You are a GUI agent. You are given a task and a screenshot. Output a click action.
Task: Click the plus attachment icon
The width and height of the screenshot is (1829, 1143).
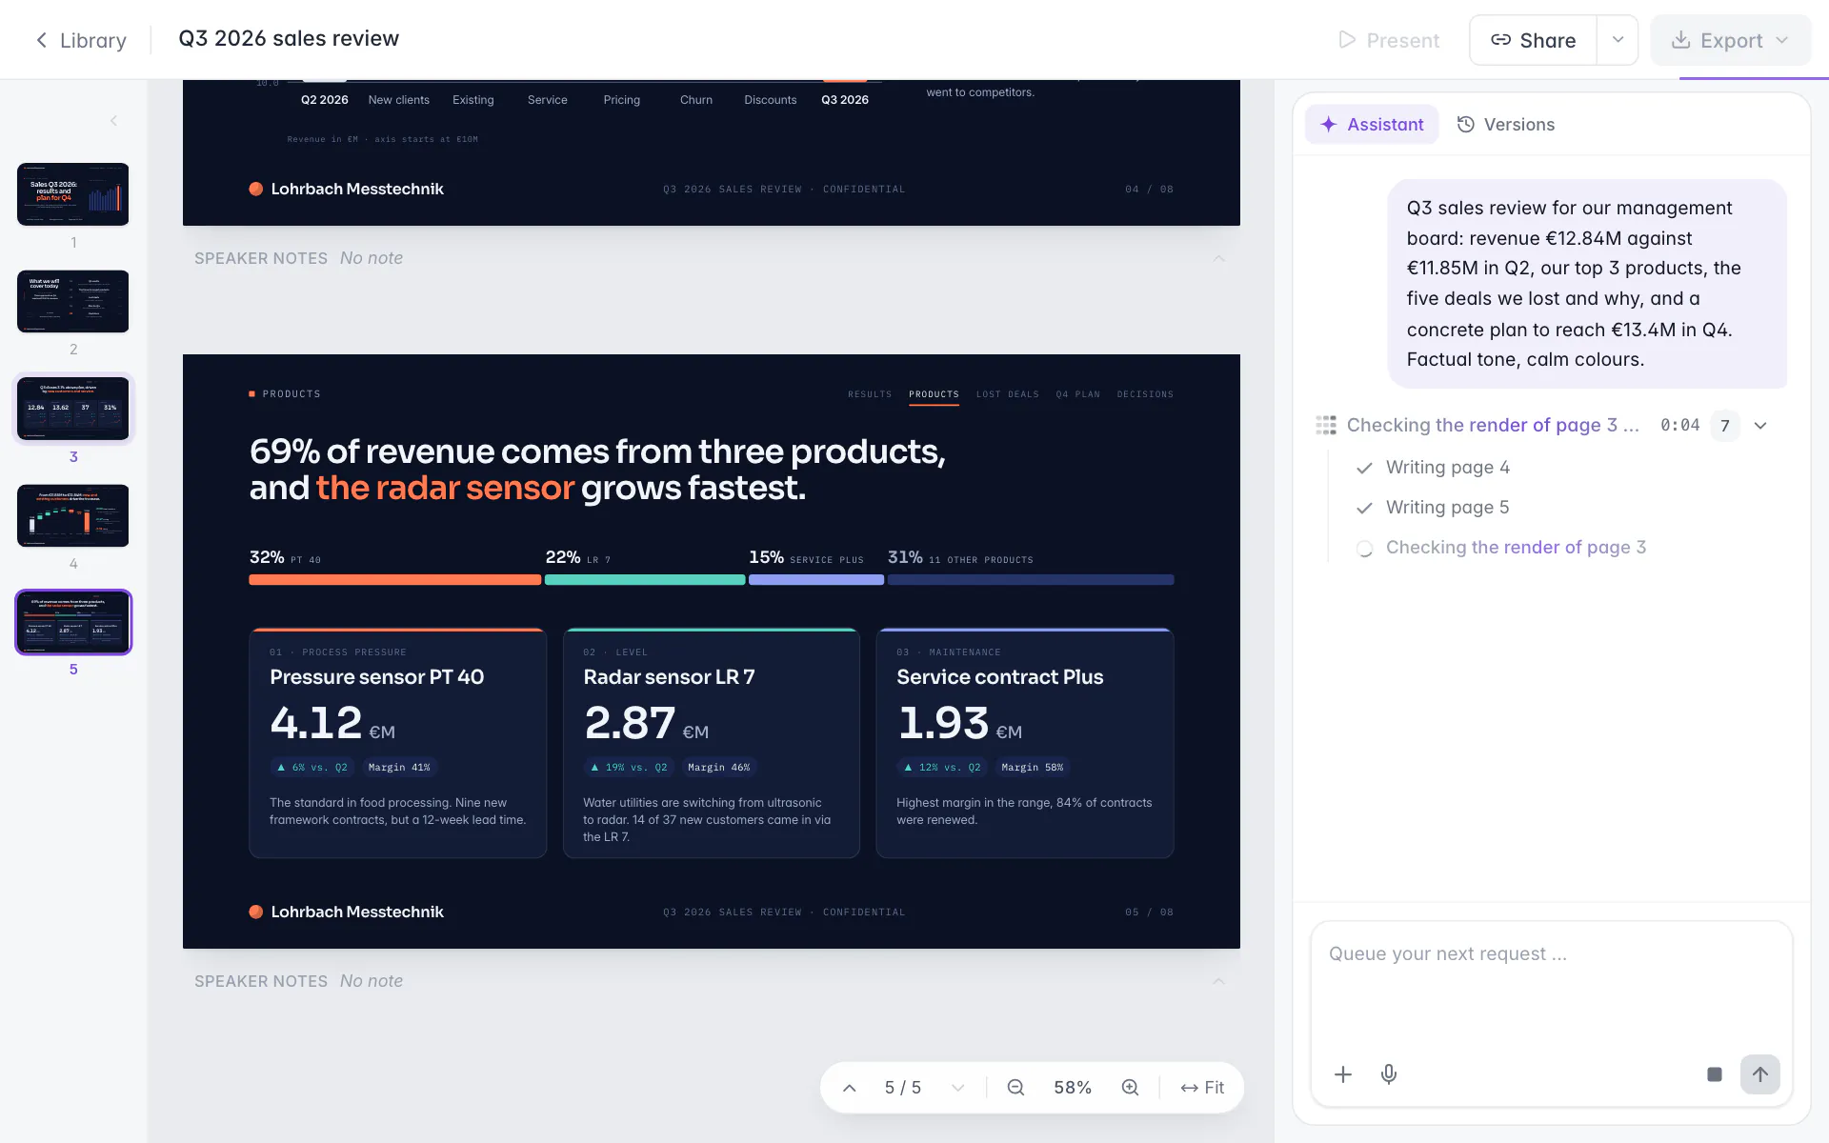click(x=1343, y=1074)
